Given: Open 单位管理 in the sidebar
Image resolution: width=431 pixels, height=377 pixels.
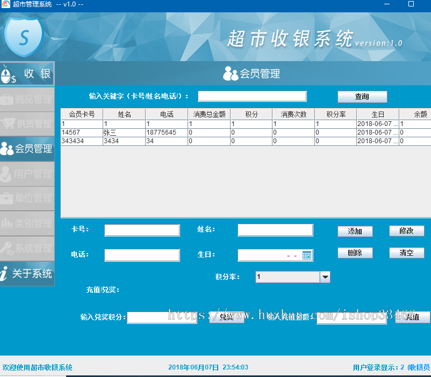Looking at the screenshot, I should pyautogui.click(x=27, y=198).
